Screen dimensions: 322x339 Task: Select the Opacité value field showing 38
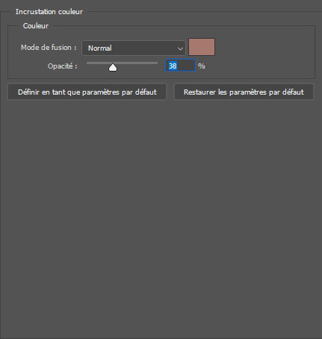click(x=180, y=66)
